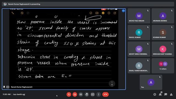Select RAHUL KUMAR participant tile
Screen dimensions: 176x99
(x=139, y=32)
